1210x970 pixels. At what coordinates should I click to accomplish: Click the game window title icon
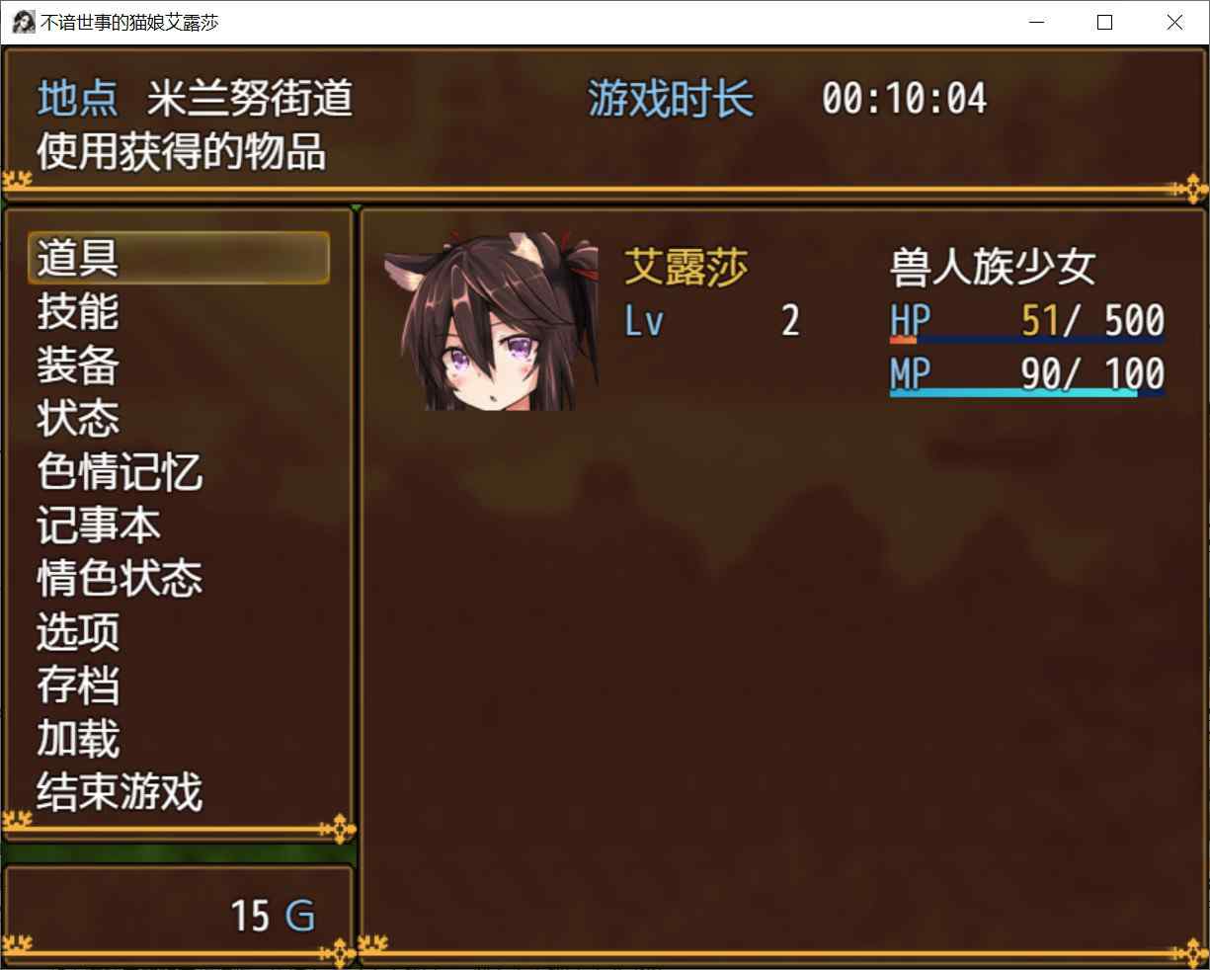[22, 22]
